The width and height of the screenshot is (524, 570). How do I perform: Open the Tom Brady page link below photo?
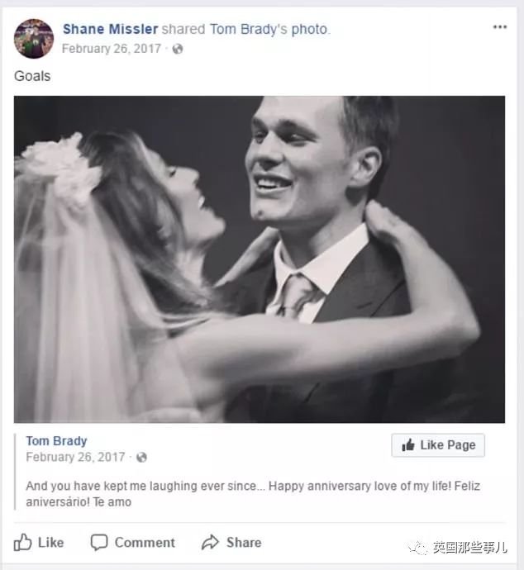[x=56, y=440]
